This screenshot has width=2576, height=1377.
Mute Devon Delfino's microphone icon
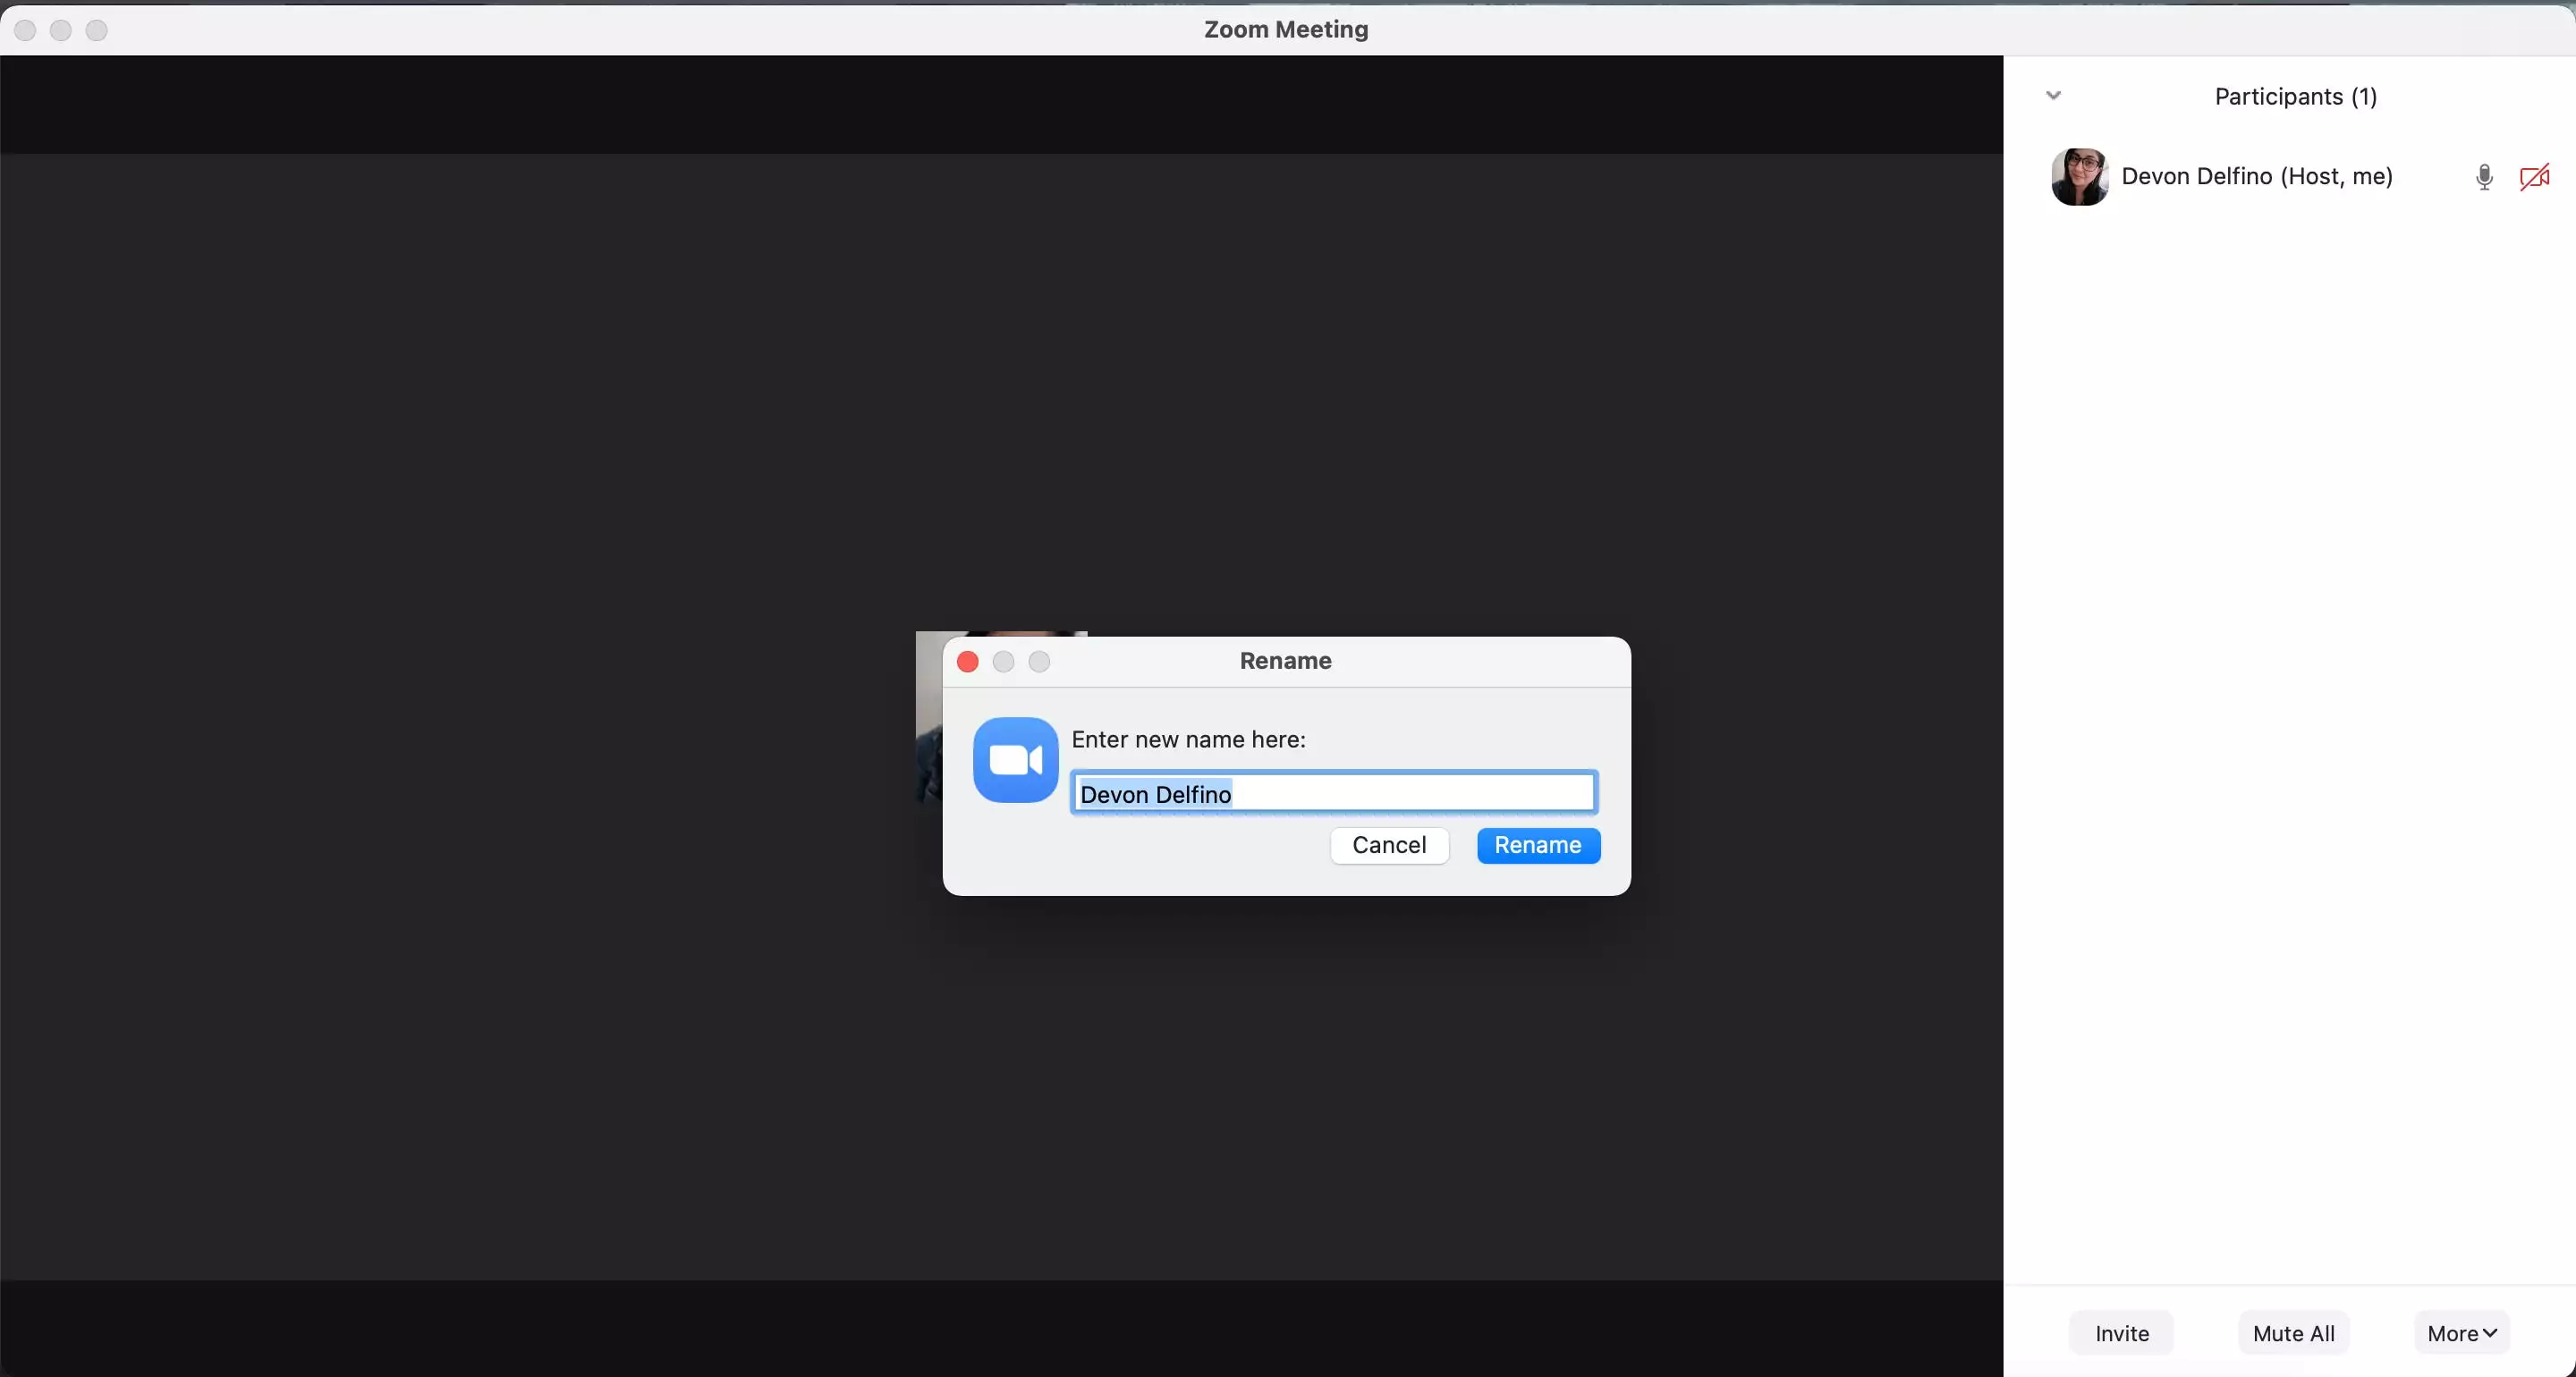pyautogui.click(x=2483, y=177)
